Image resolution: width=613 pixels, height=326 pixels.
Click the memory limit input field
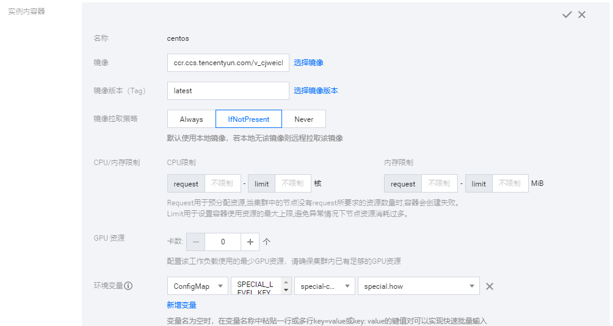tap(510, 183)
